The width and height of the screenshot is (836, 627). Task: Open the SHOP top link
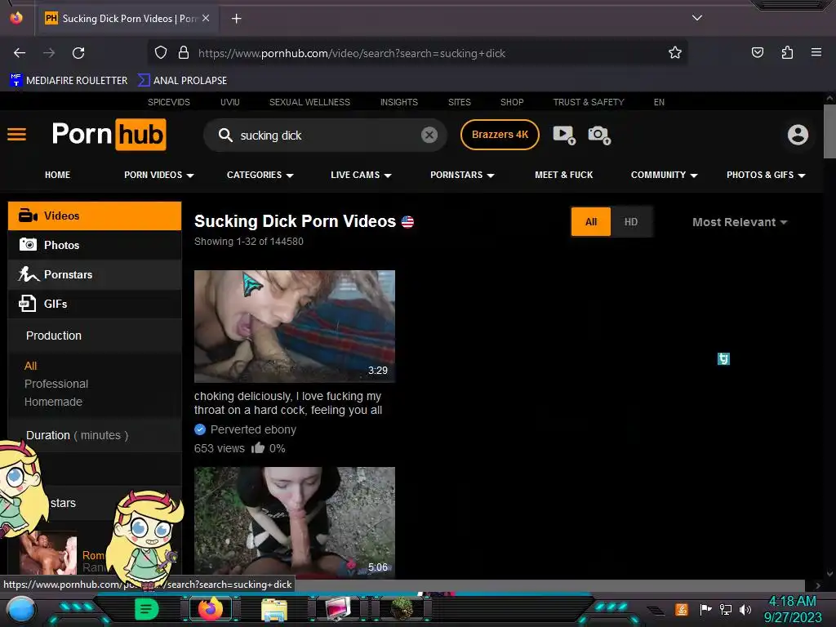(x=512, y=102)
